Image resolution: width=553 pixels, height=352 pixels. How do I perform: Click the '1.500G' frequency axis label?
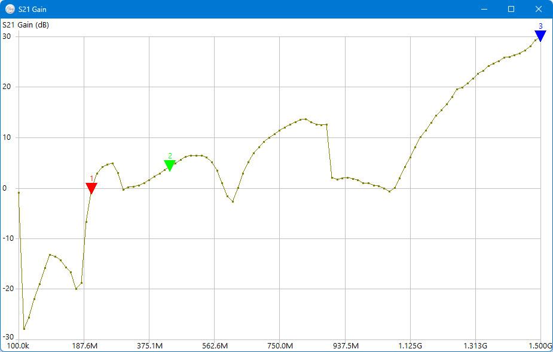point(541,345)
